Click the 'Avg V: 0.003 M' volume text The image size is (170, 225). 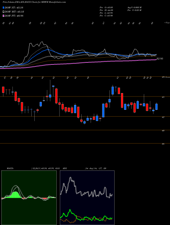[x=134, y=7]
